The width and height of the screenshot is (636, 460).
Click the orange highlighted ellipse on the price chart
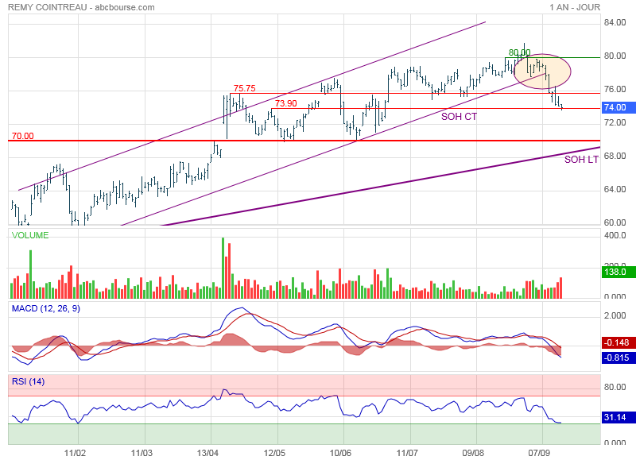(542, 72)
